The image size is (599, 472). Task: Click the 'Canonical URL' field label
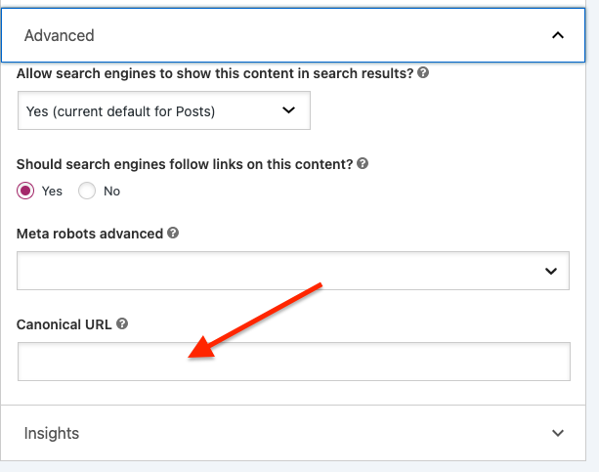pos(64,324)
